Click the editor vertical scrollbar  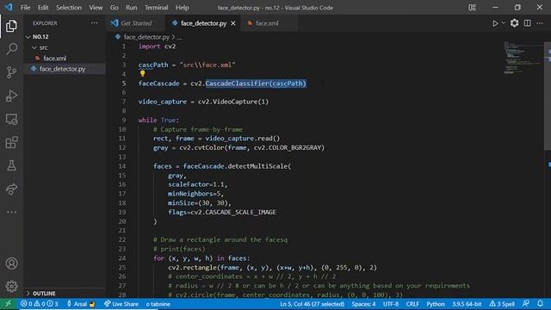point(548,96)
